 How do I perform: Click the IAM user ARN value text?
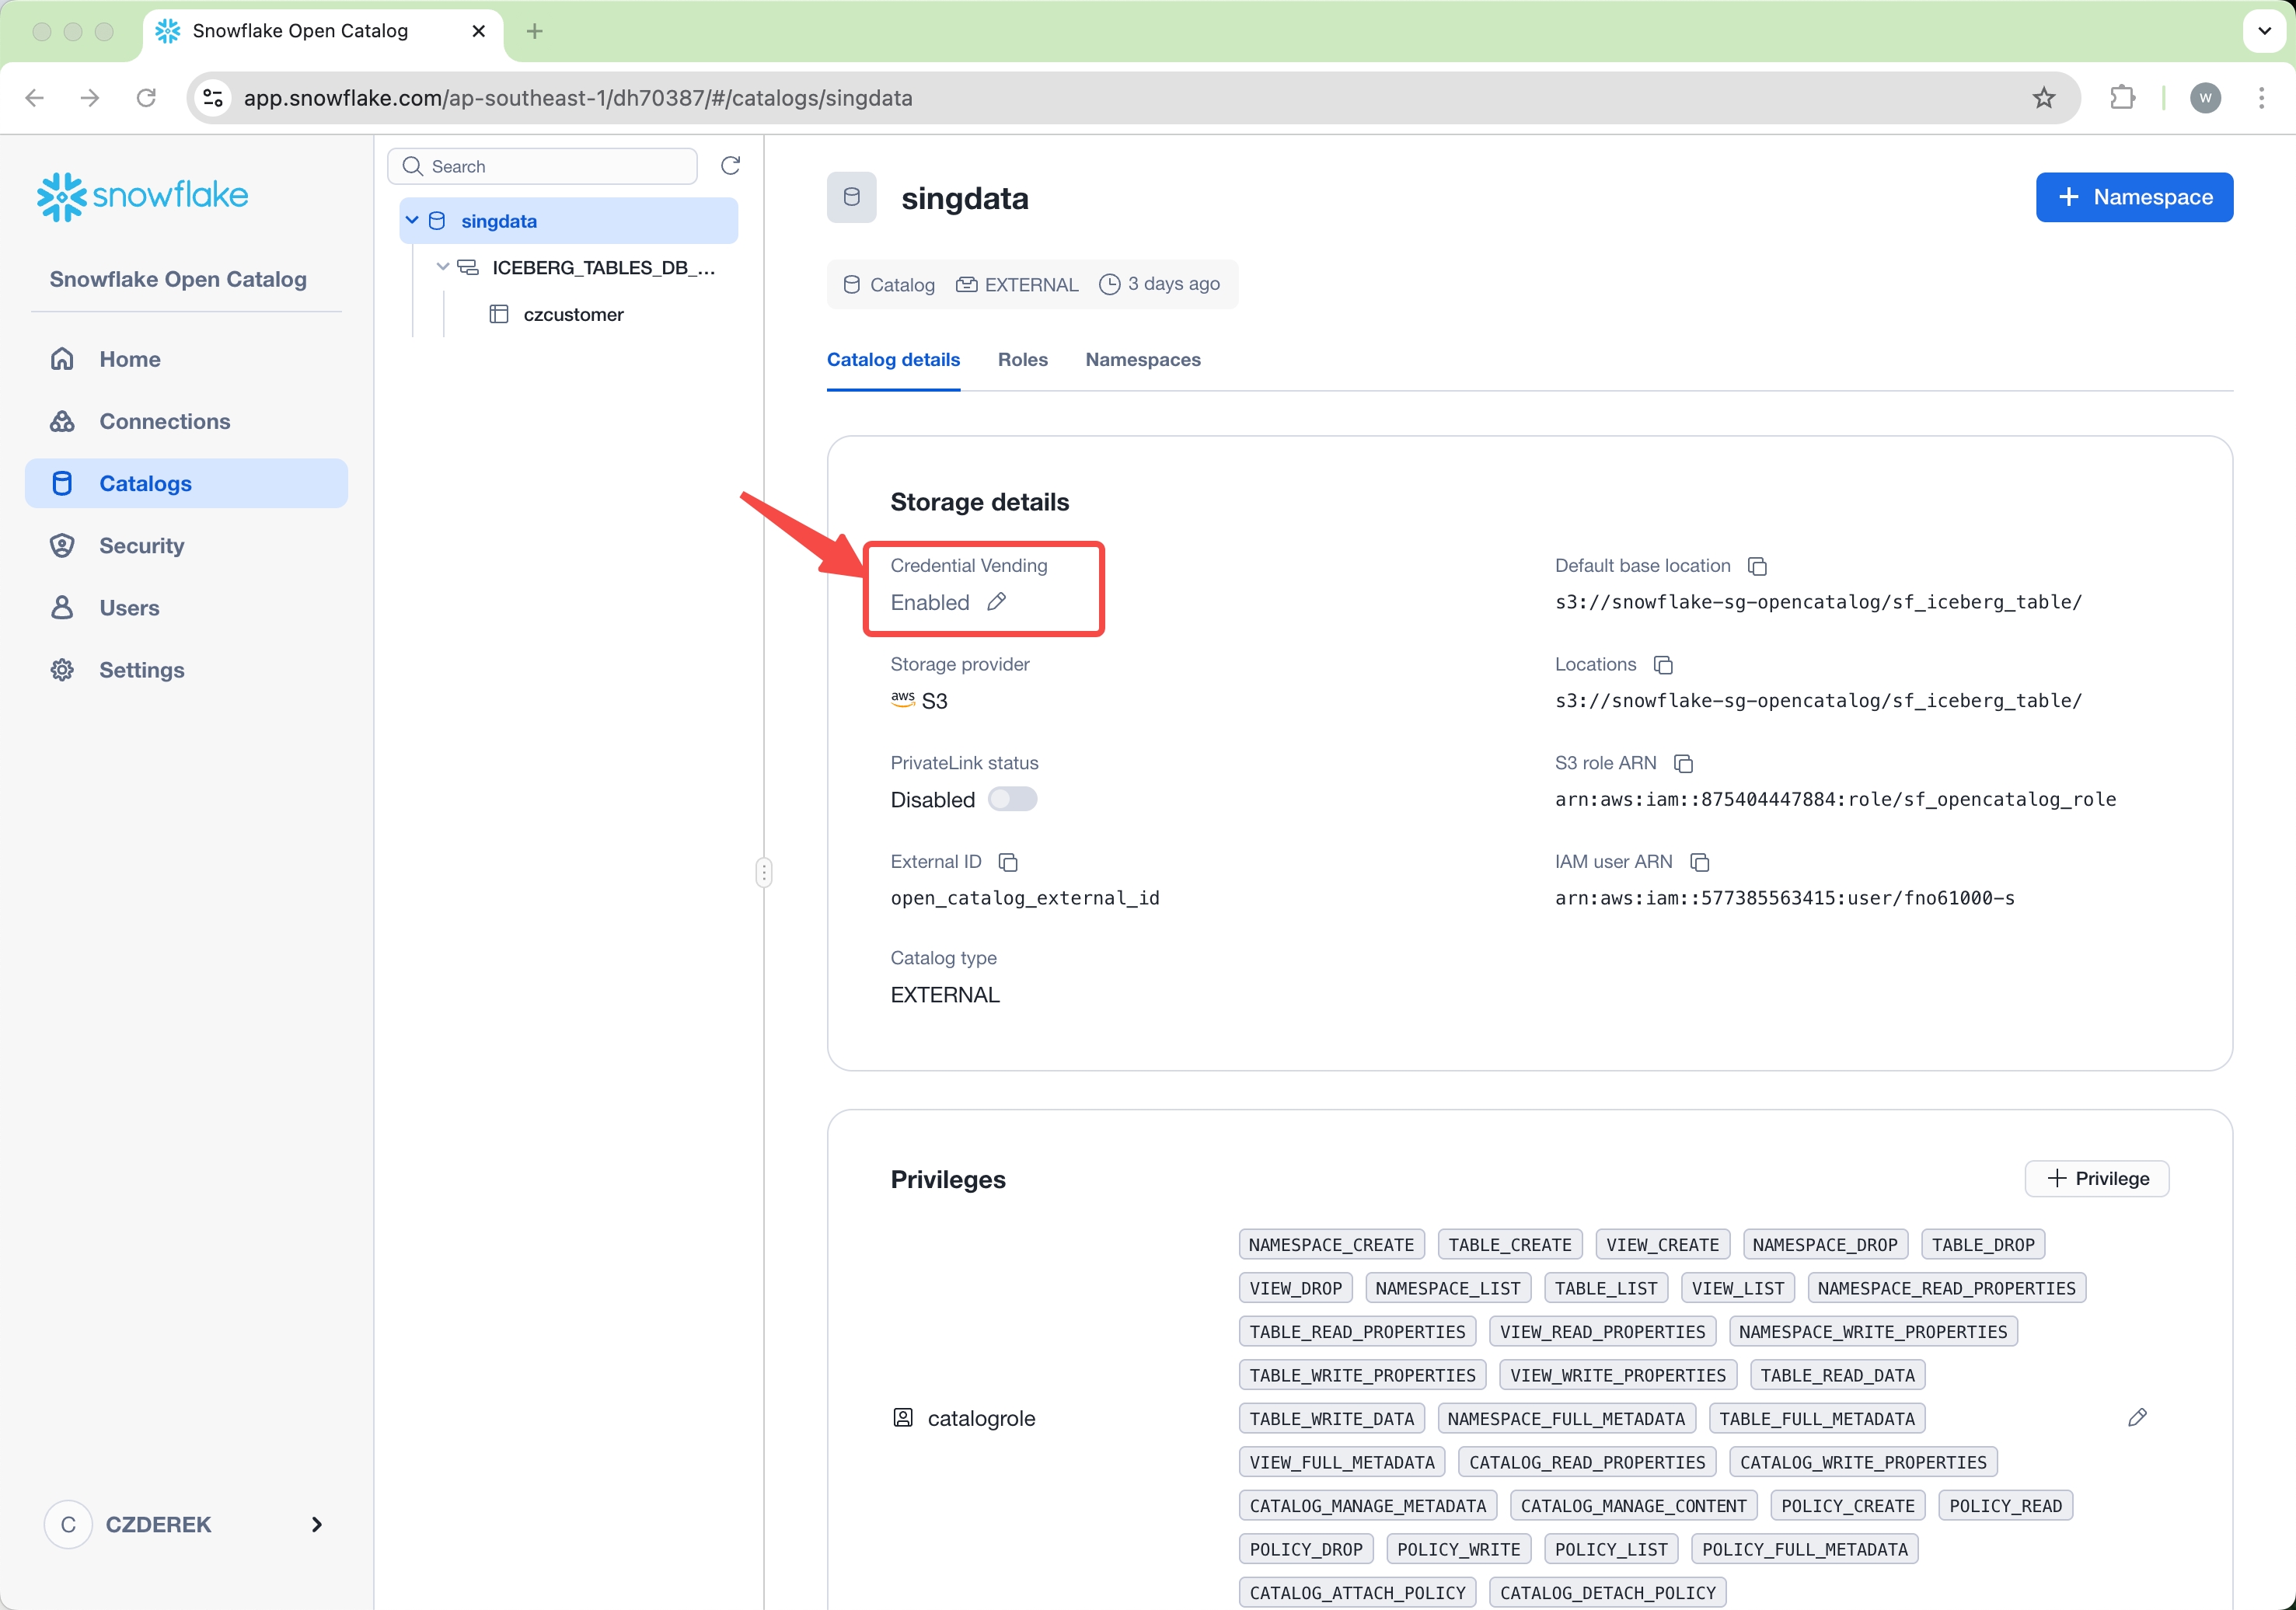pyautogui.click(x=1784, y=898)
